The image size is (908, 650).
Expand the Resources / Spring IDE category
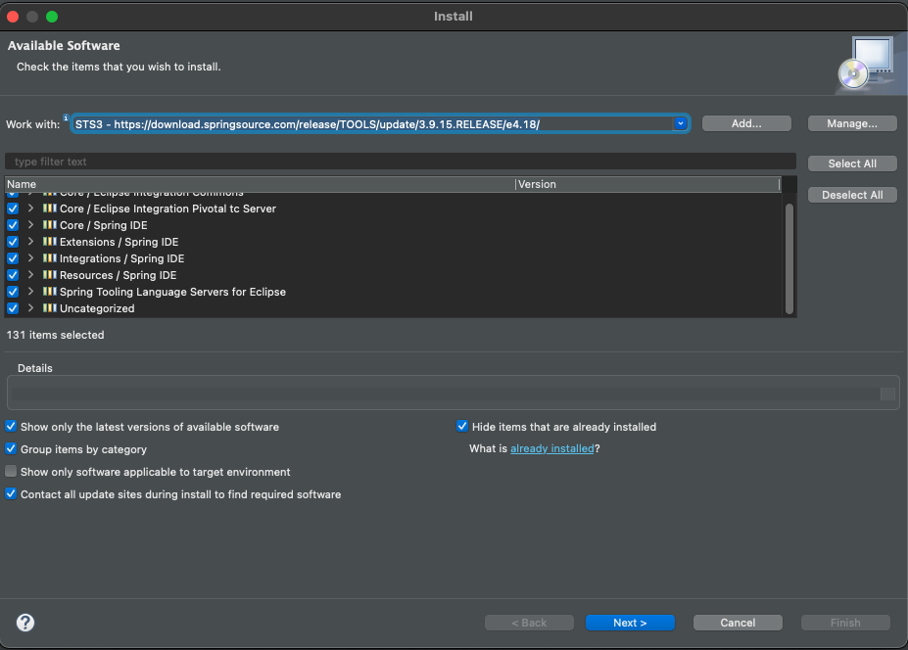30,275
